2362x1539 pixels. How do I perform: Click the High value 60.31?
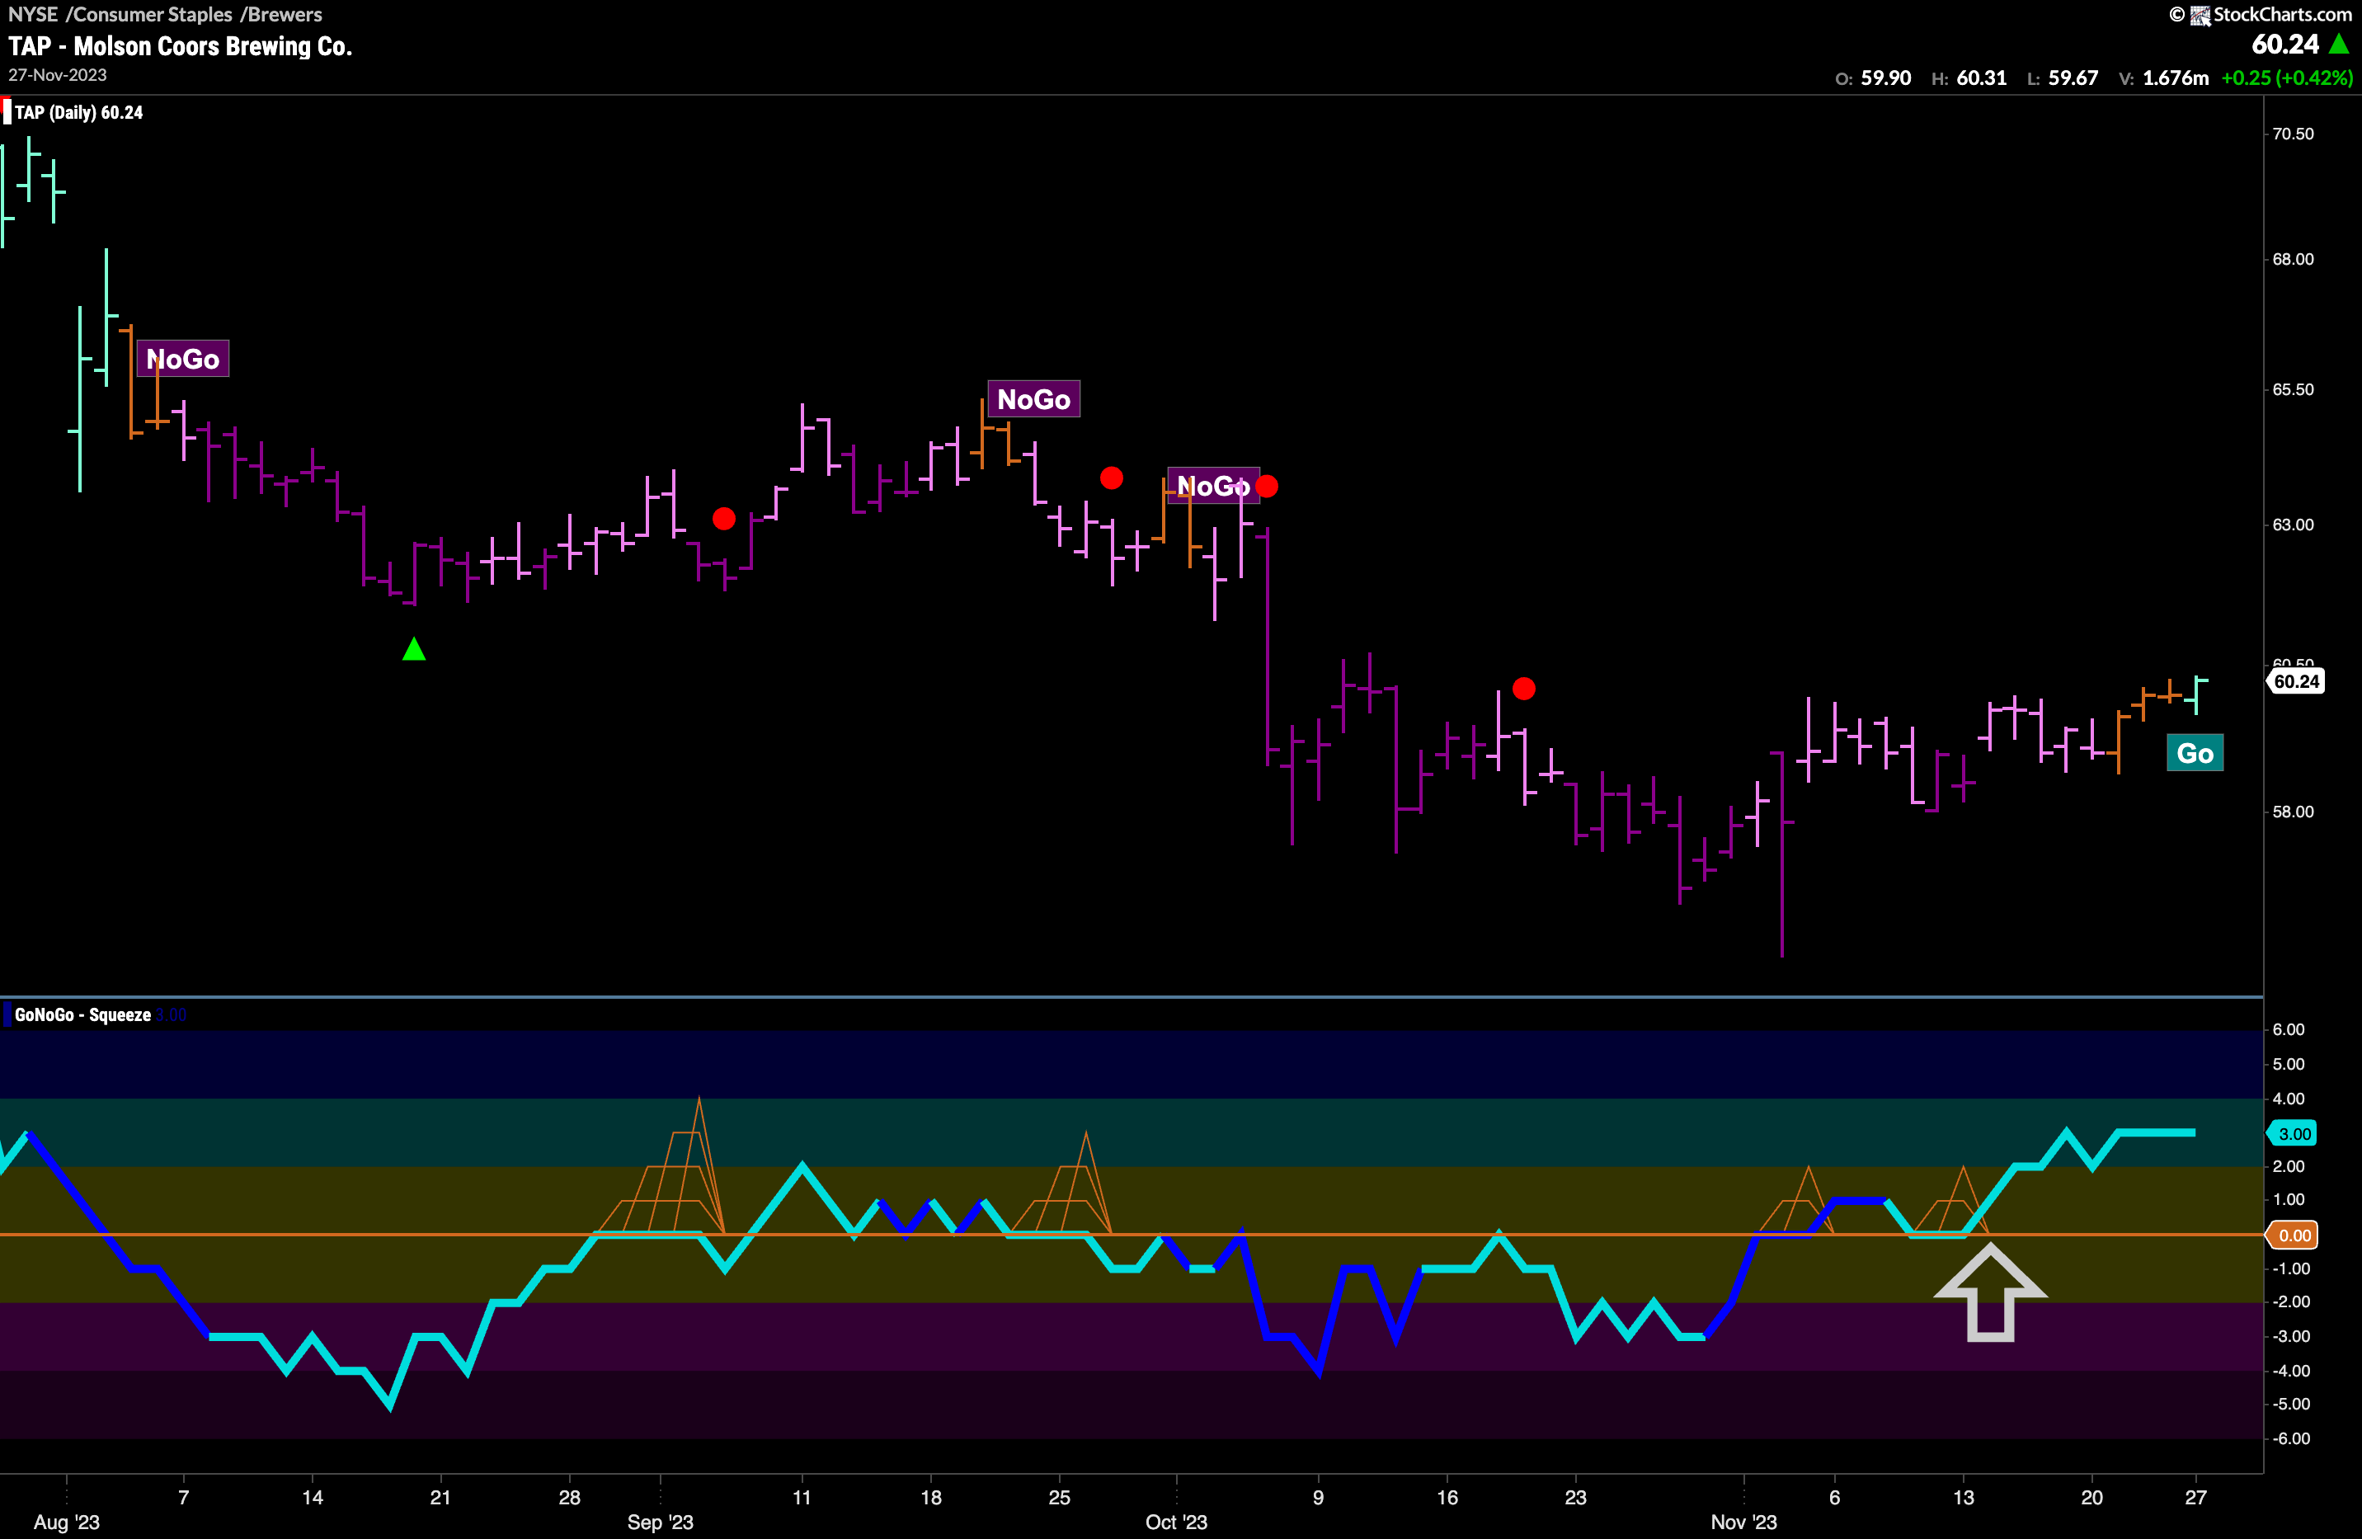pos(1981,78)
